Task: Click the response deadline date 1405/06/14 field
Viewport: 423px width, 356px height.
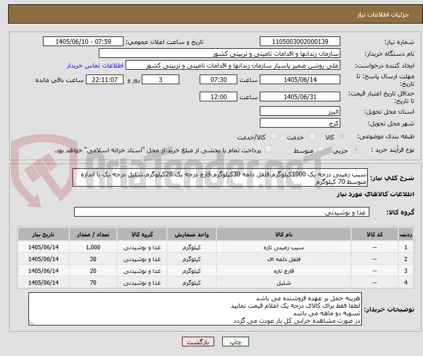Action: coord(300,79)
